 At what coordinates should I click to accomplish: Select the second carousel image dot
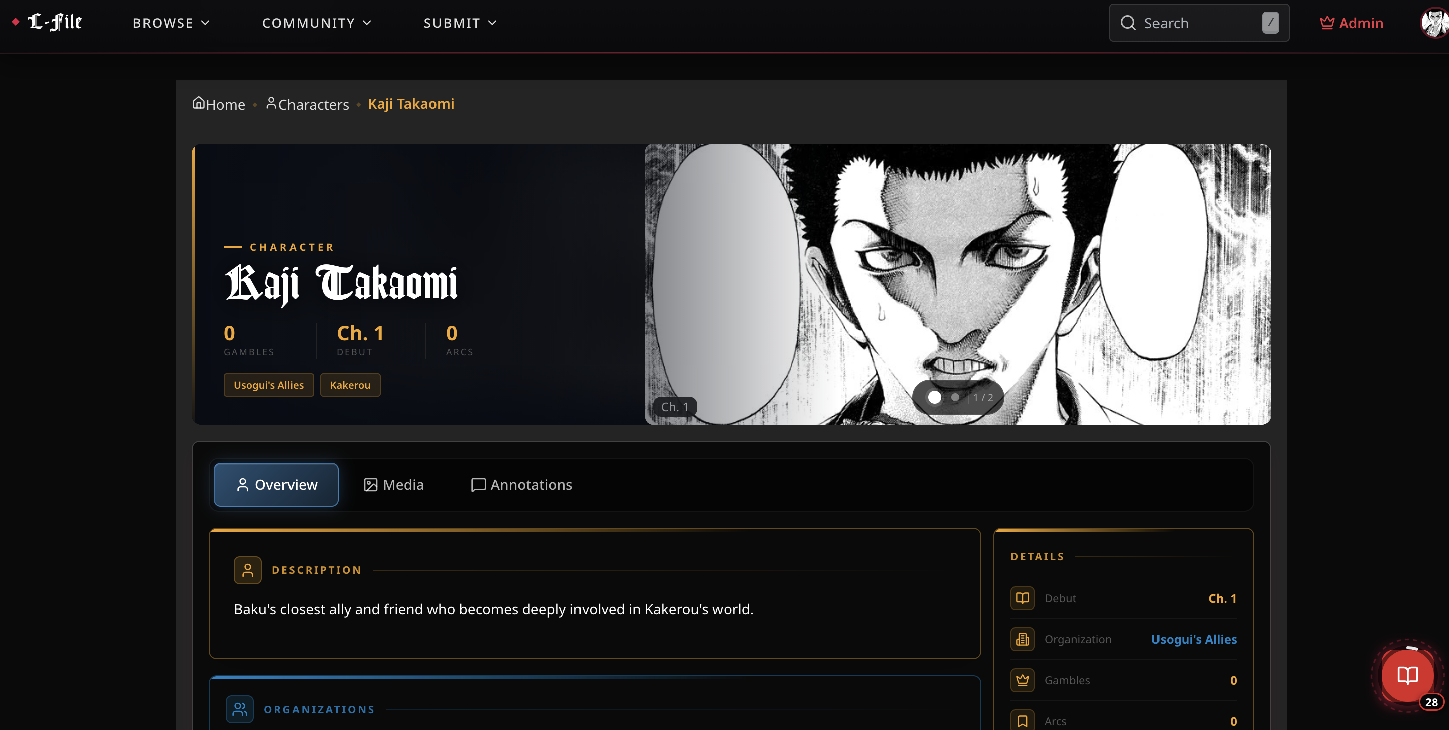[x=955, y=397]
